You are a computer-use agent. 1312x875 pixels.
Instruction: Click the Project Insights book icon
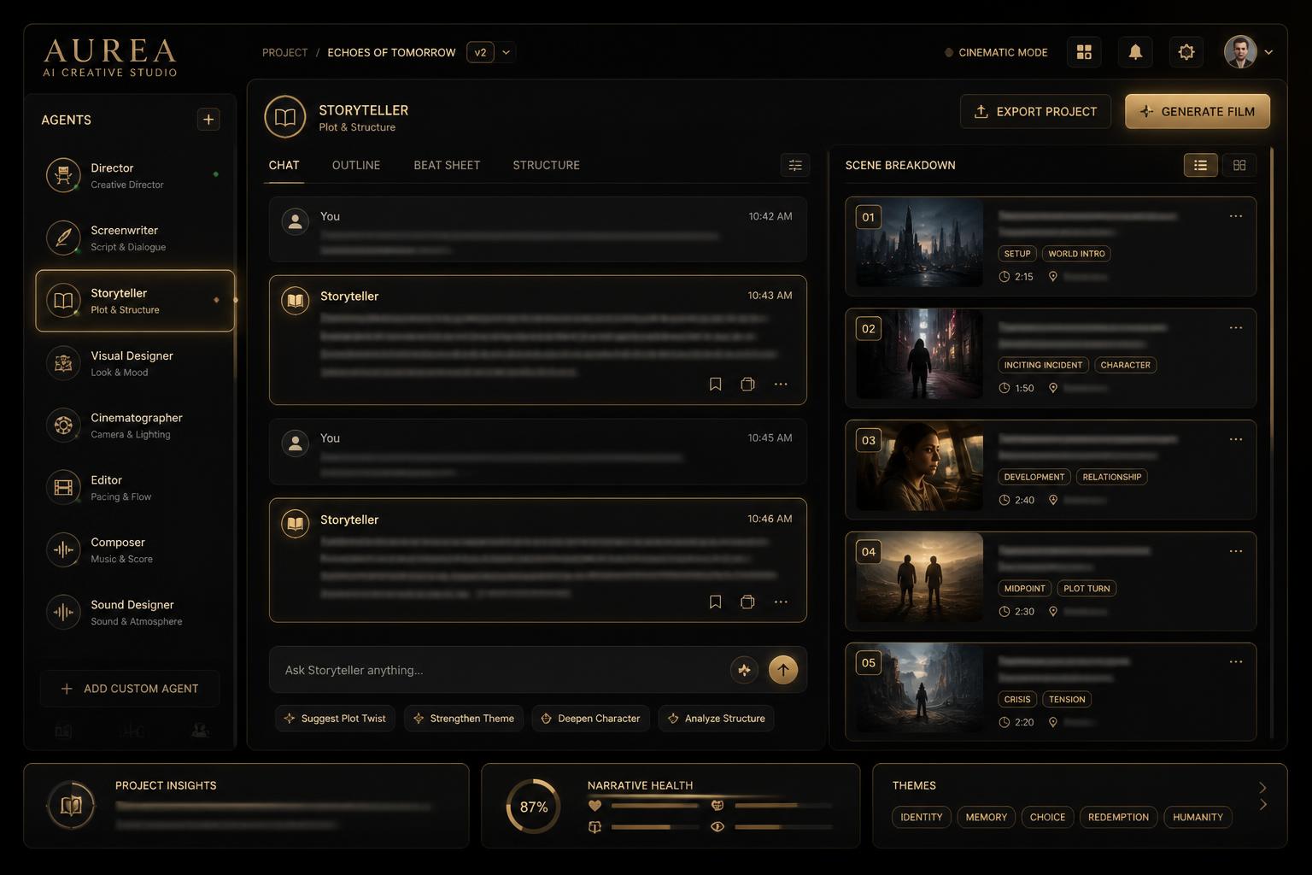71,806
